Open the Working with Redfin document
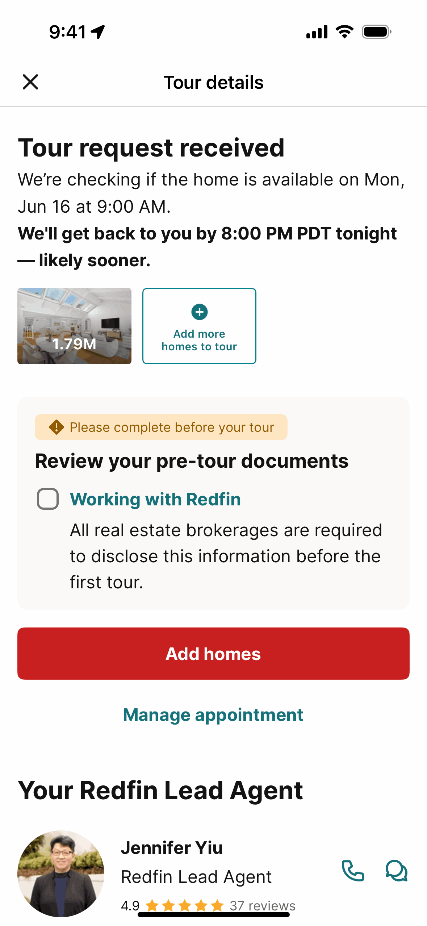This screenshot has width=427, height=926. (155, 499)
